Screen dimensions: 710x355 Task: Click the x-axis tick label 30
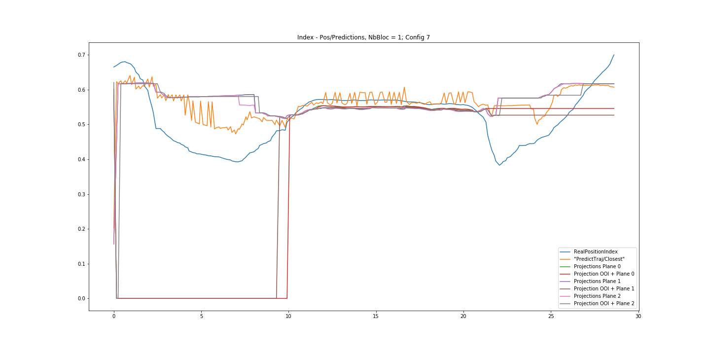638,316
